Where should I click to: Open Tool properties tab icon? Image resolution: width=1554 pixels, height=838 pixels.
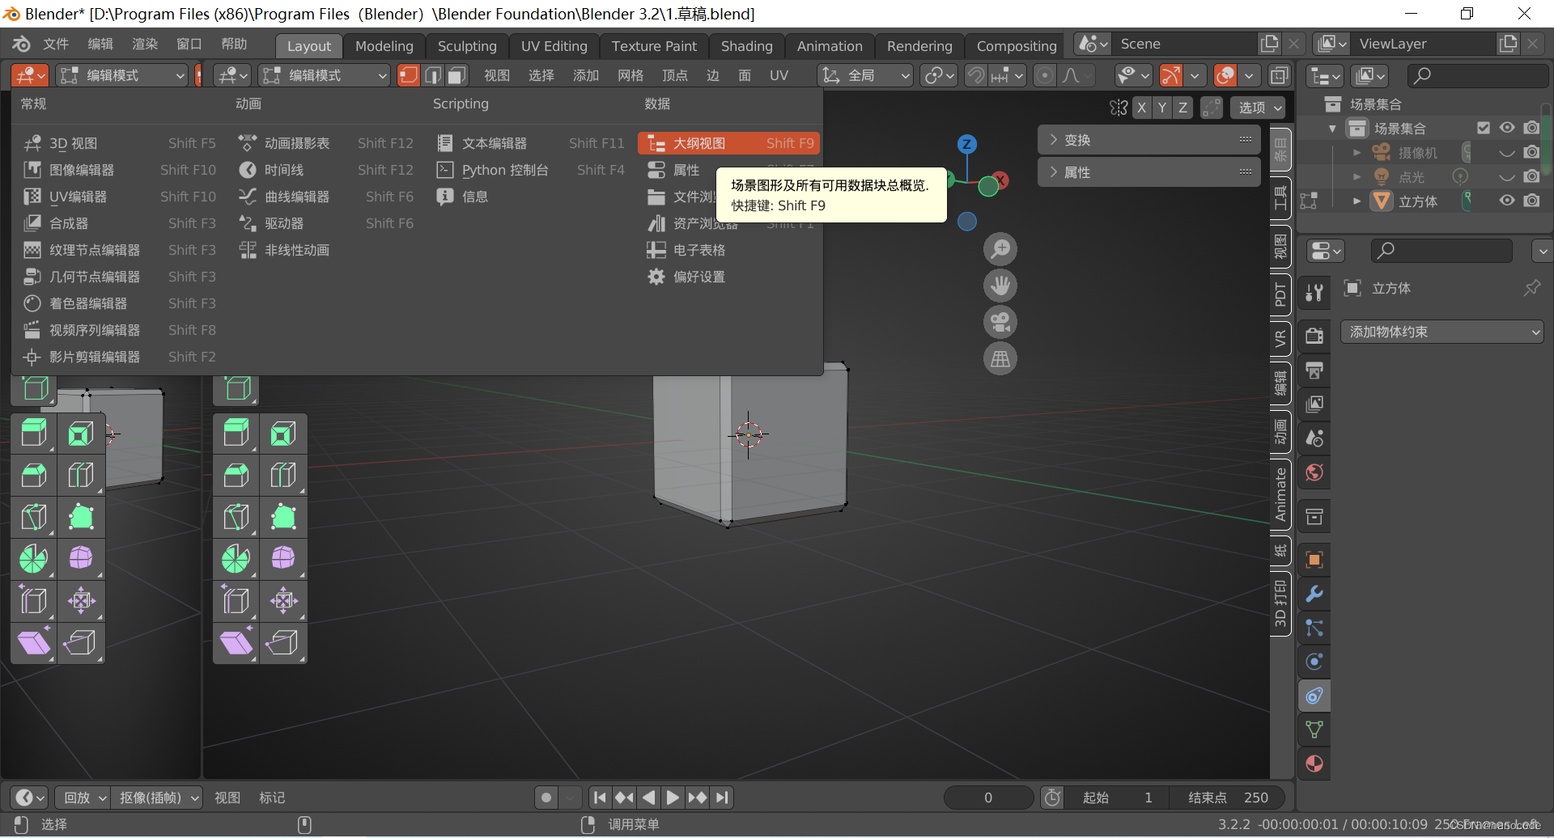coord(1314,292)
